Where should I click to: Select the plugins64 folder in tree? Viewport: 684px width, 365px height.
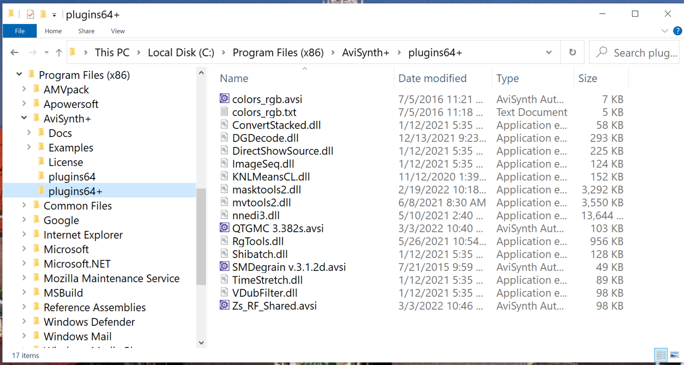[72, 177]
